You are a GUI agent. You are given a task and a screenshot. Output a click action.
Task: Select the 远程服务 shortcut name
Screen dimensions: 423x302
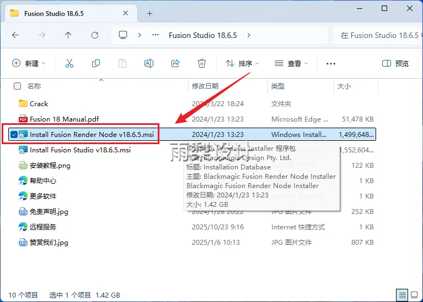(x=43, y=227)
